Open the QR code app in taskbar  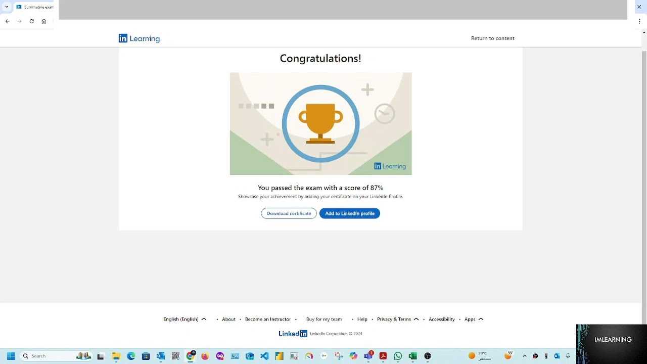point(175,356)
